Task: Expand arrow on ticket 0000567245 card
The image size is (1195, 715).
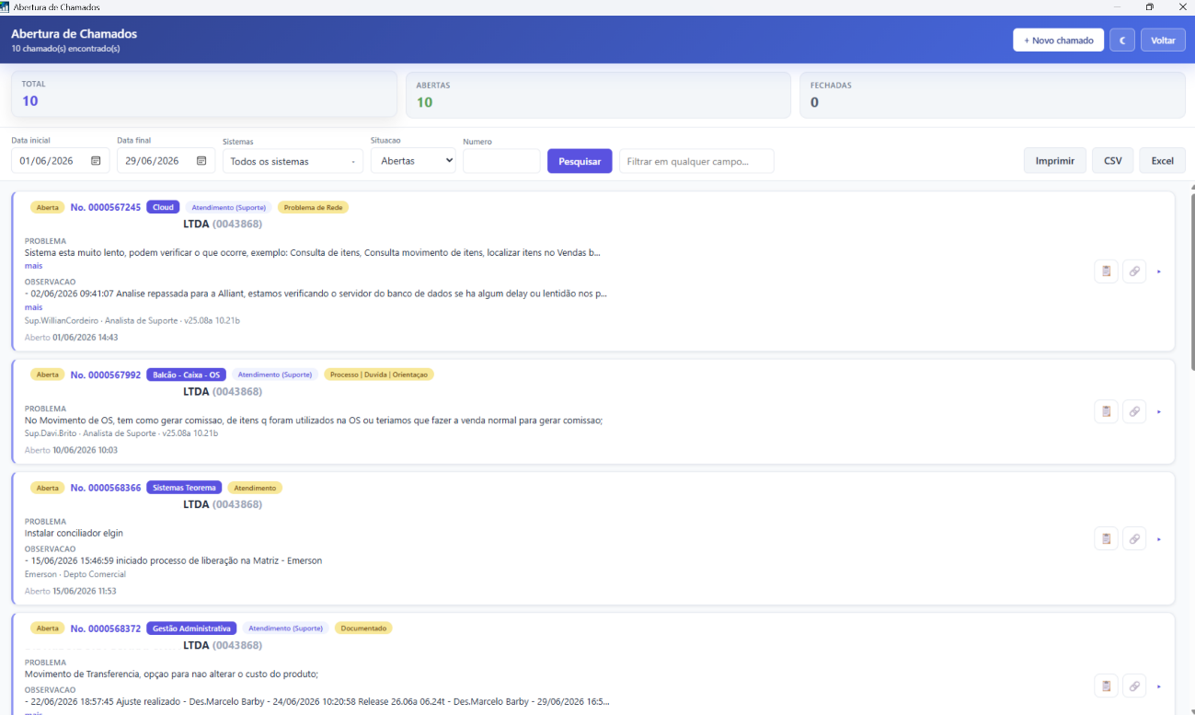Action: (1159, 271)
